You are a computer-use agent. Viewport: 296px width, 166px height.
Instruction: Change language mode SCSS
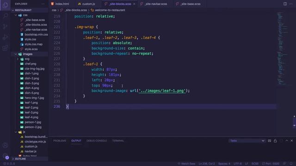[x=255, y=164]
